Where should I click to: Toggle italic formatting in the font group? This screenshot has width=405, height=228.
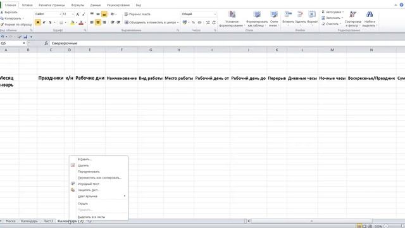tap(44, 23)
